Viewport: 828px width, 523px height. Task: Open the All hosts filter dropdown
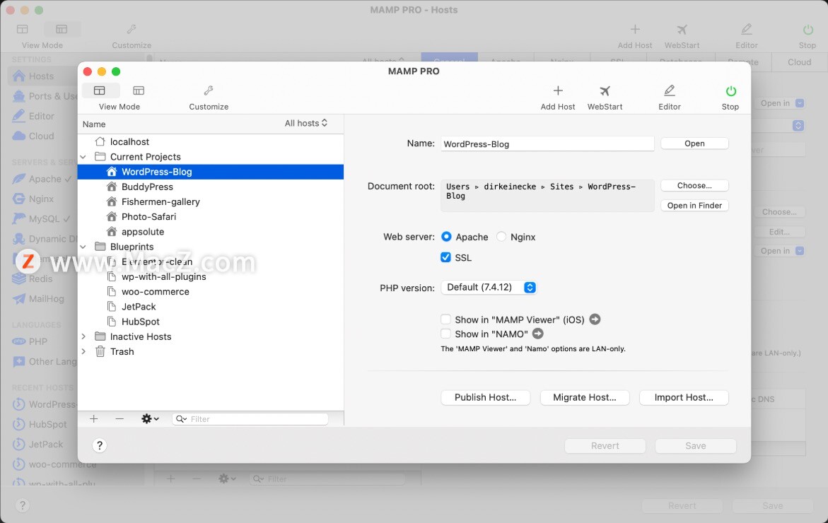click(x=306, y=123)
